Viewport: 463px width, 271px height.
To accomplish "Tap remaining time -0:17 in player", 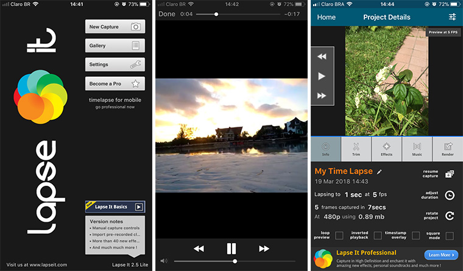I will [292, 14].
